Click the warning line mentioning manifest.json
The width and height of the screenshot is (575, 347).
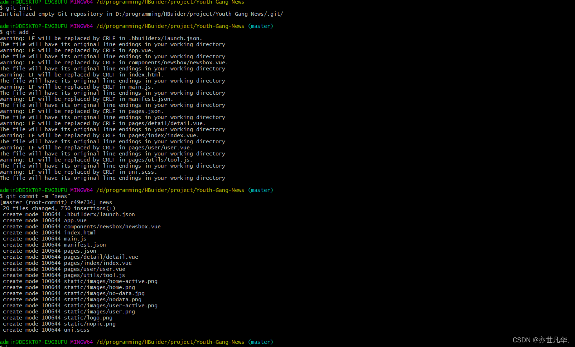(x=86, y=99)
